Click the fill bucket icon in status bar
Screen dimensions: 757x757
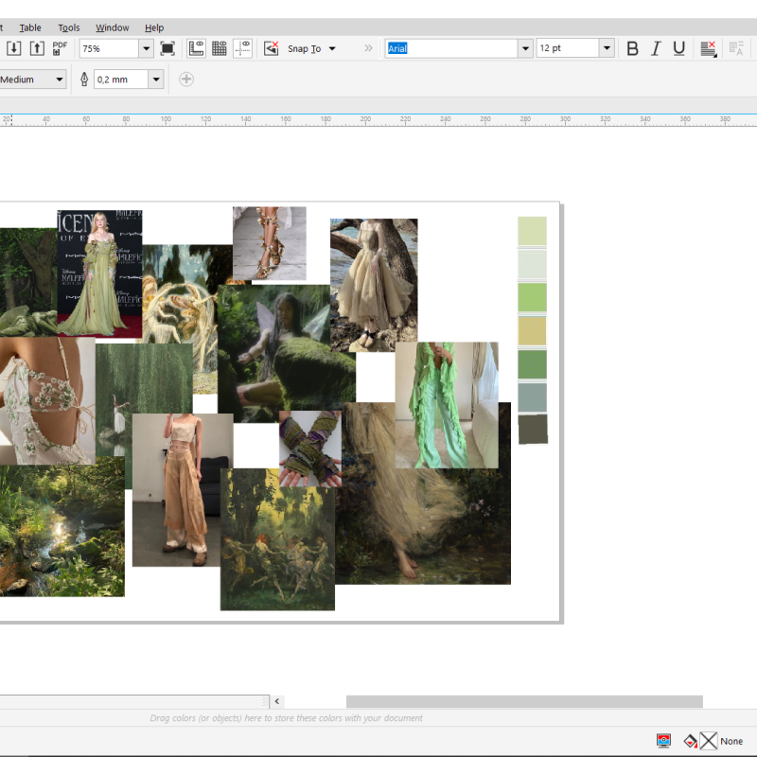pyautogui.click(x=691, y=741)
